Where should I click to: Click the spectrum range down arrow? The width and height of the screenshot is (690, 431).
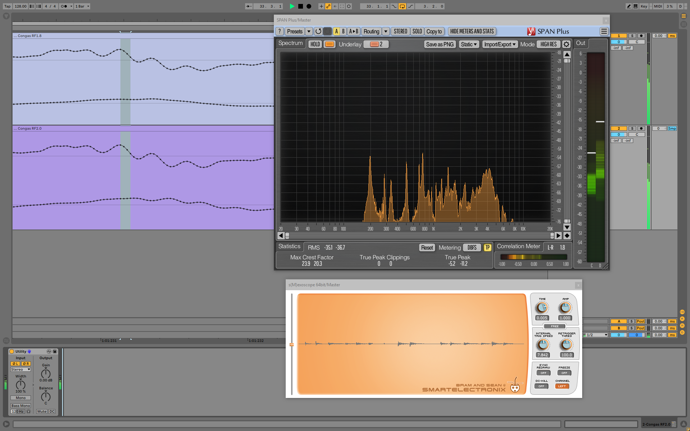pyautogui.click(x=567, y=227)
